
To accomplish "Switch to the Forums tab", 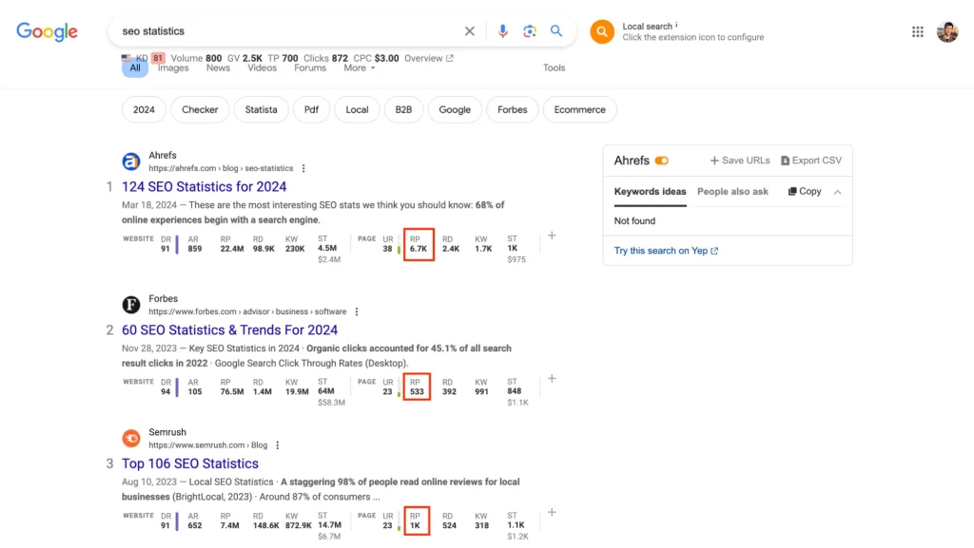I will coord(310,68).
